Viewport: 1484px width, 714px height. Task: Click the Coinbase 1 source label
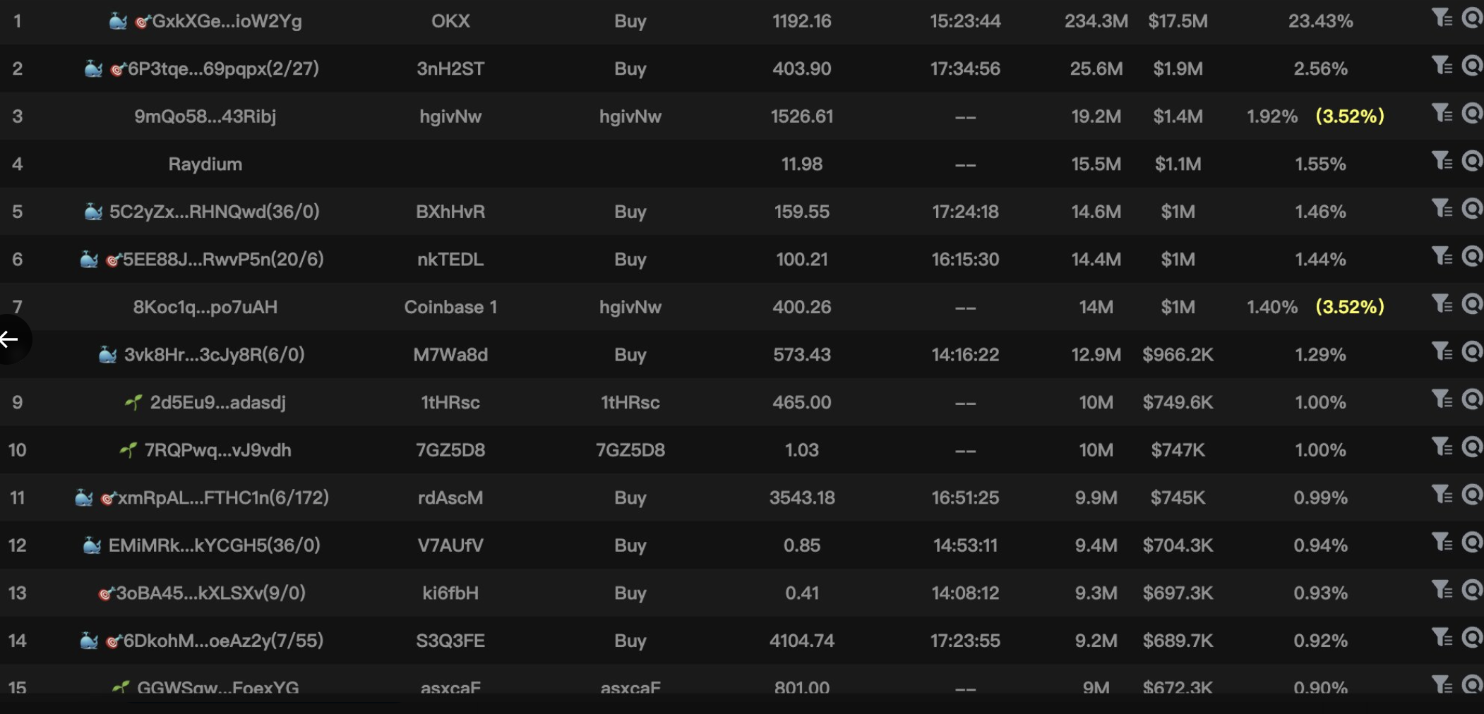(x=450, y=307)
